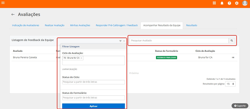Open the Status do Formulário filter field
The height and width of the screenshot is (109, 250).
pyautogui.click(x=93, y=98)
